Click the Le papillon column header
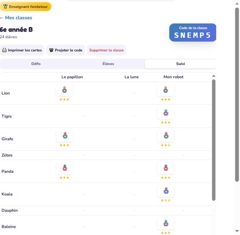This screenshot has width=240, height=235. tap(72, 77)
